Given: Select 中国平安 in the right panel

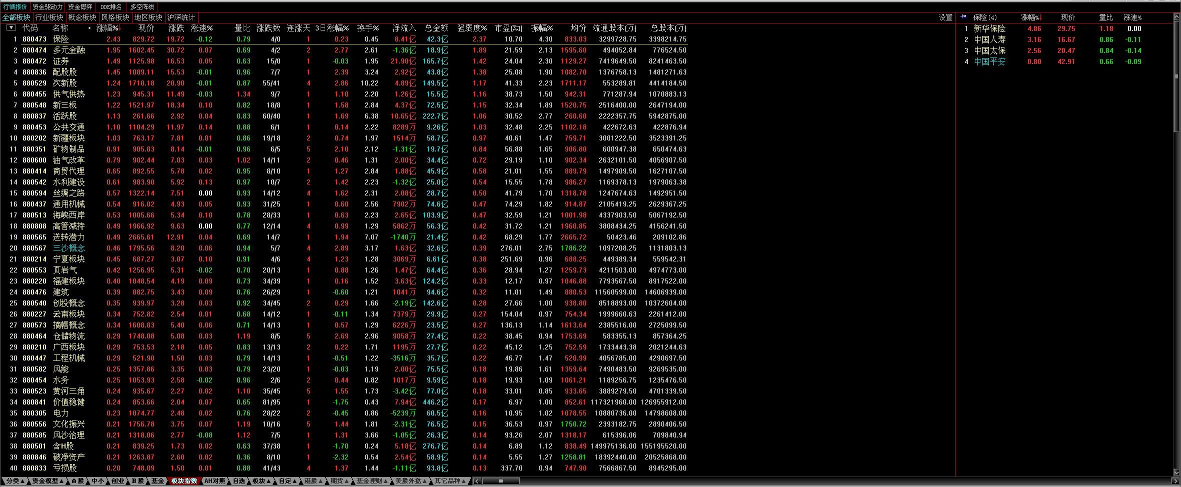Looking at the screenshot, I should tap(1064, 61).
